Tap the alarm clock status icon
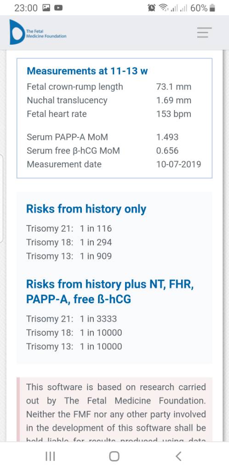The image size is (229, 472). click(152, 8)
